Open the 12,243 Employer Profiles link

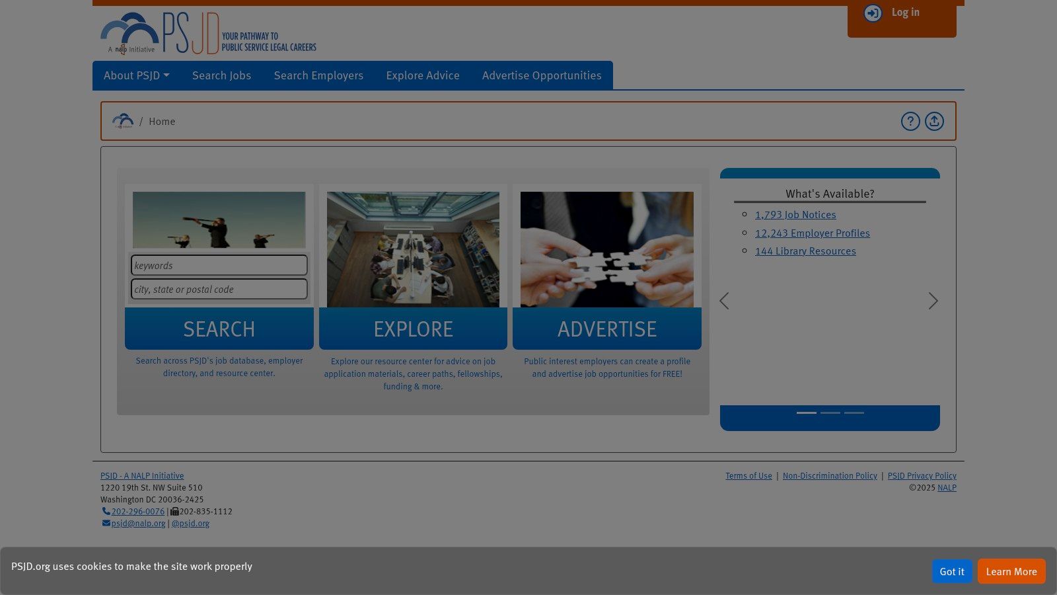click(x=813, y=233)
